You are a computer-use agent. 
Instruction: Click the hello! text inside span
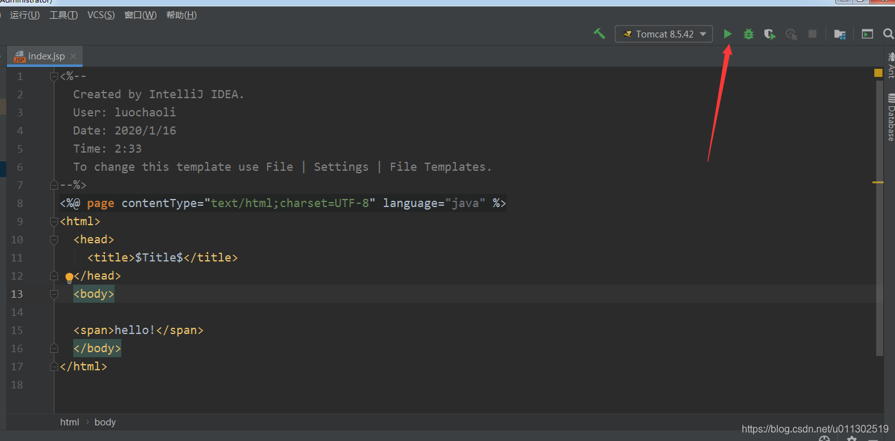click(x=135, y=330)
